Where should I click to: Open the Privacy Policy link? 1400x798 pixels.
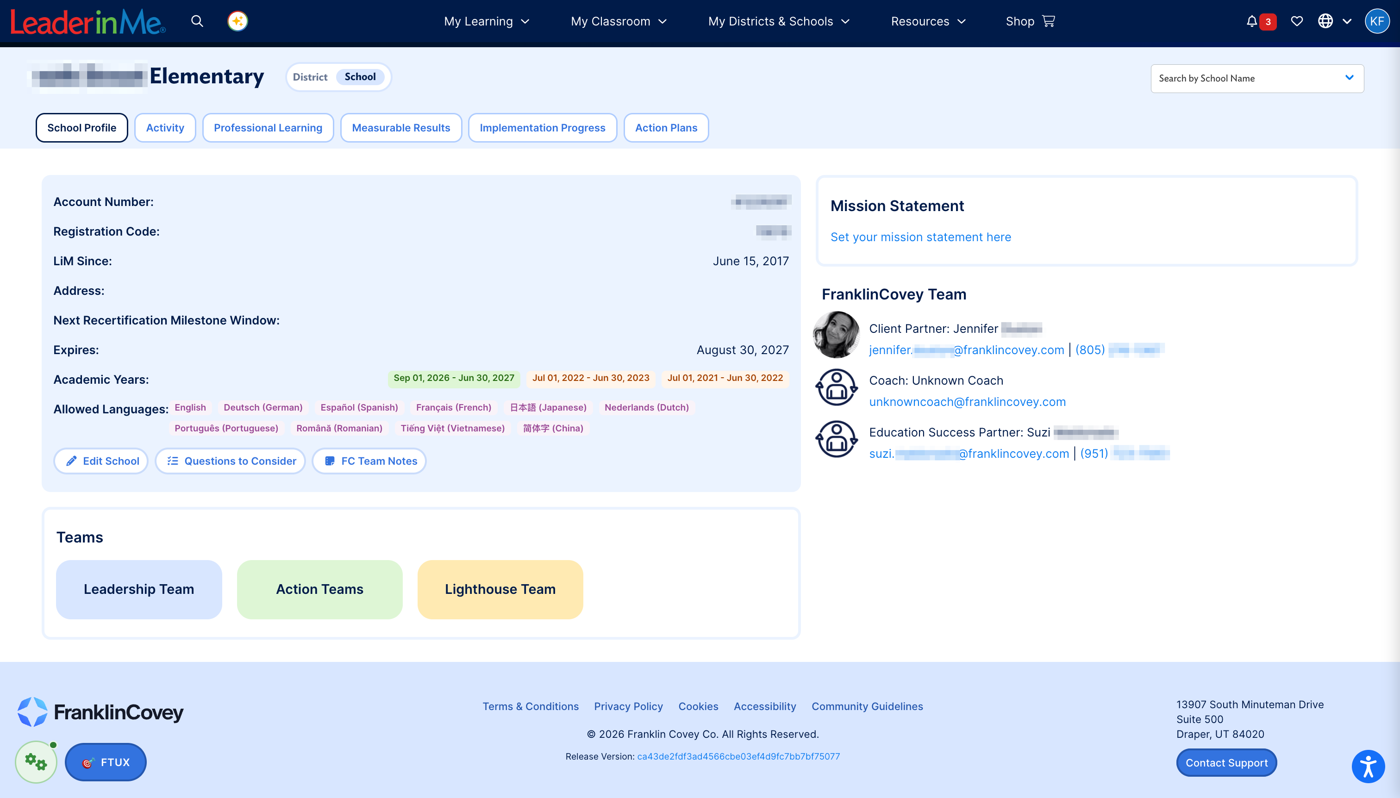(628, 706)
